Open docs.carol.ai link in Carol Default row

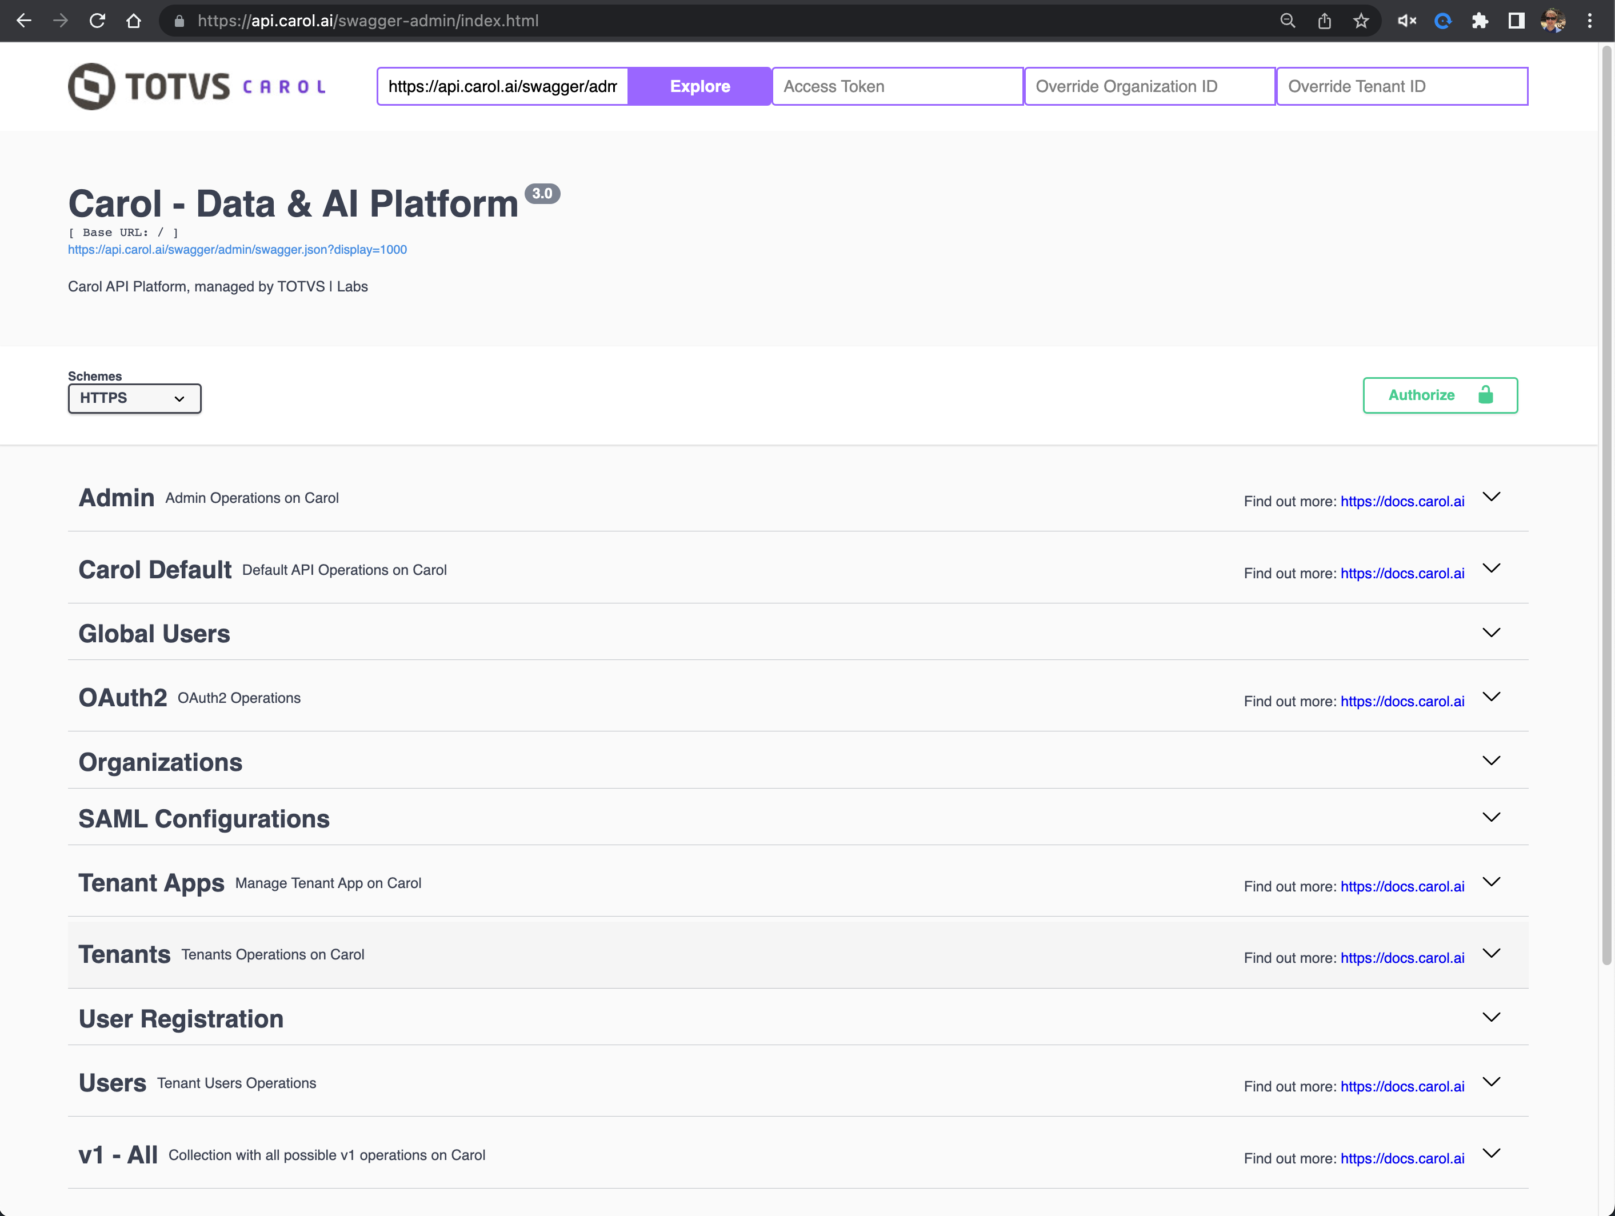(1402, 574)
